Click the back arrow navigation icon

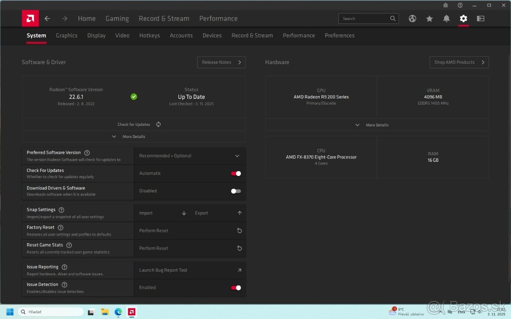point(47,18)
